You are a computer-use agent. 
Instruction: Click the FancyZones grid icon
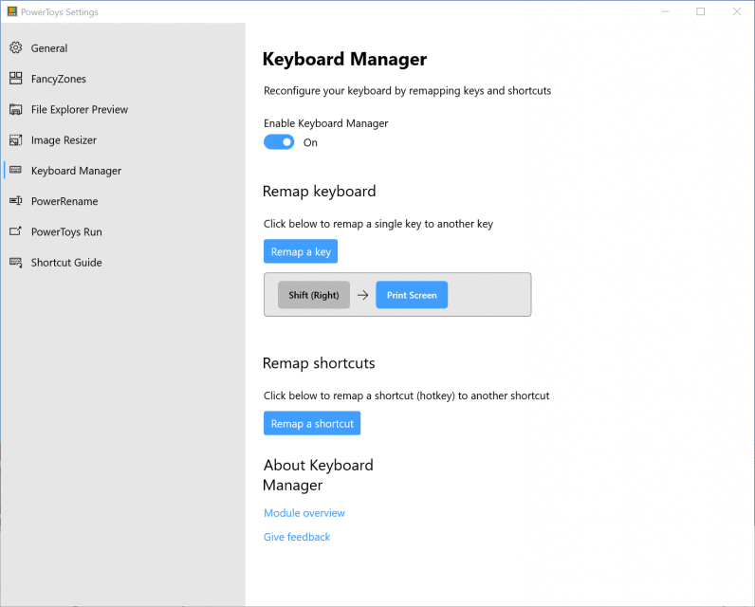[x=16, y=79]
